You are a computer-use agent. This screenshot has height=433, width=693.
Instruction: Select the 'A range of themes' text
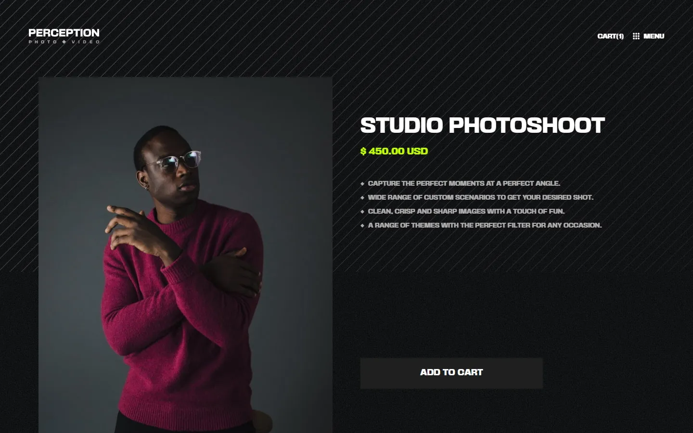point(485,225)
